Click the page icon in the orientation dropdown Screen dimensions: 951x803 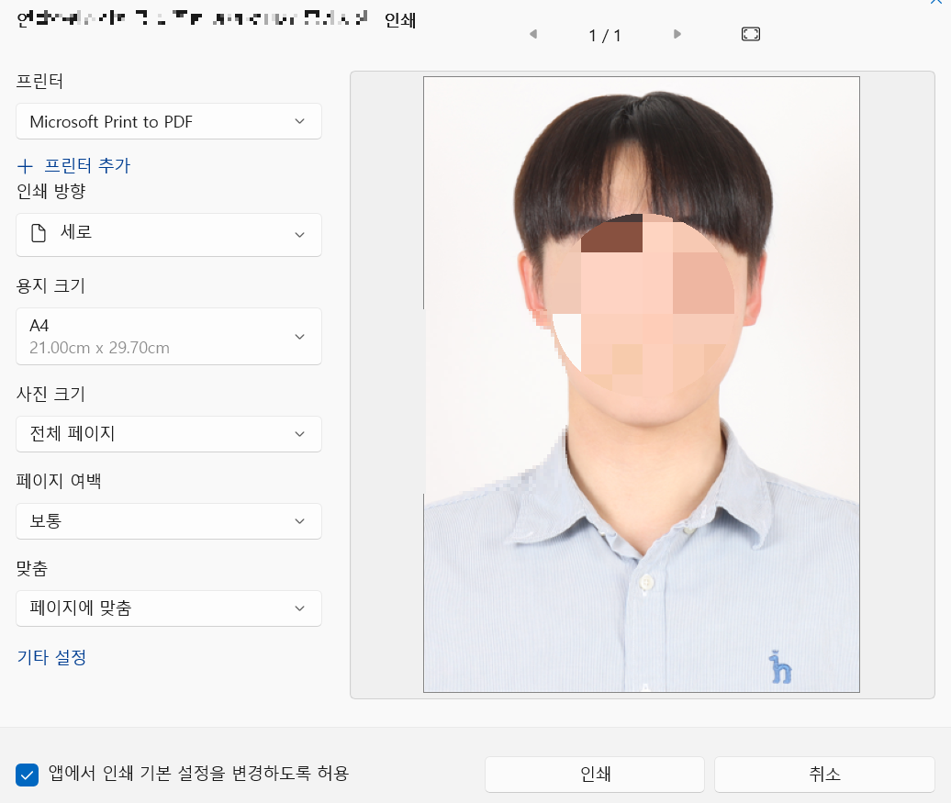39,233
